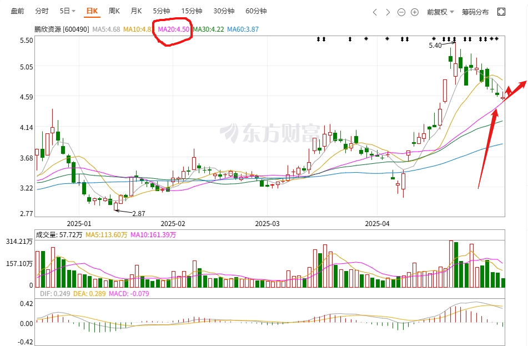Click the 2025-01 date axis label
This screenshot has height=346, width=528.
click(x=79, y=224)
